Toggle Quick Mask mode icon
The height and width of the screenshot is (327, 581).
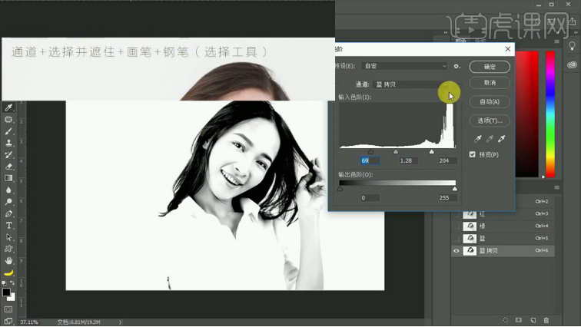tap(8, 309)
